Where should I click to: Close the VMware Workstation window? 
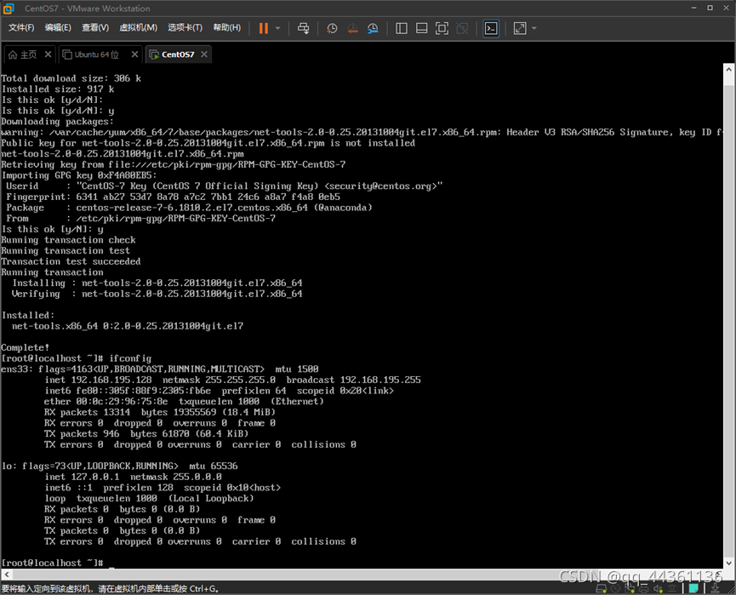727,8
